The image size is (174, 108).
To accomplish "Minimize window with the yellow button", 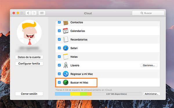I will (18, 13).
